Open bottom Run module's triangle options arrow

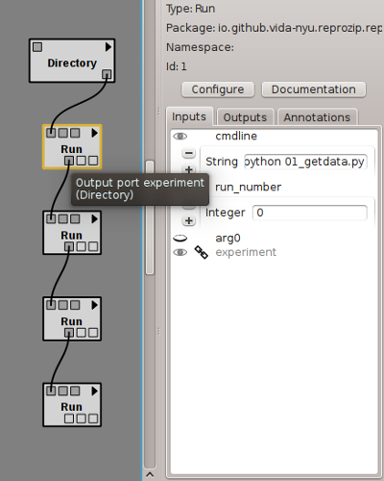tap(94, 391)
